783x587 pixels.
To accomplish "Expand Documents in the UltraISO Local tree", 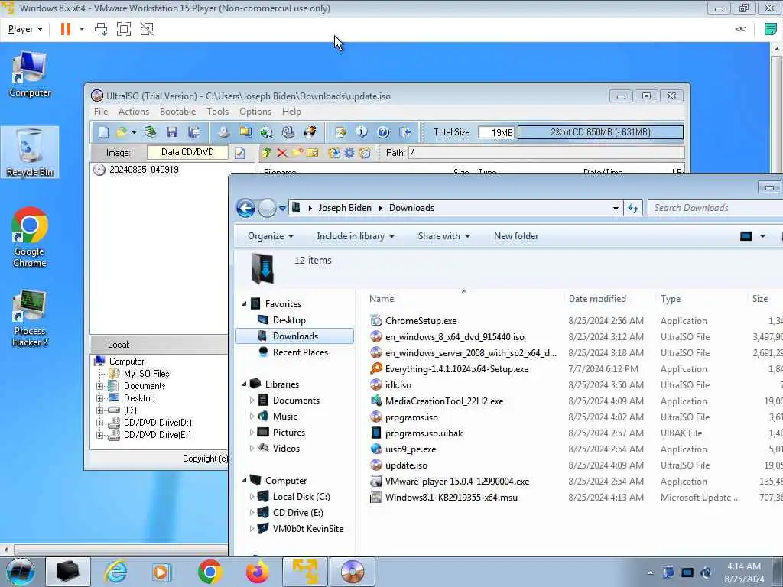I will 100,386.
